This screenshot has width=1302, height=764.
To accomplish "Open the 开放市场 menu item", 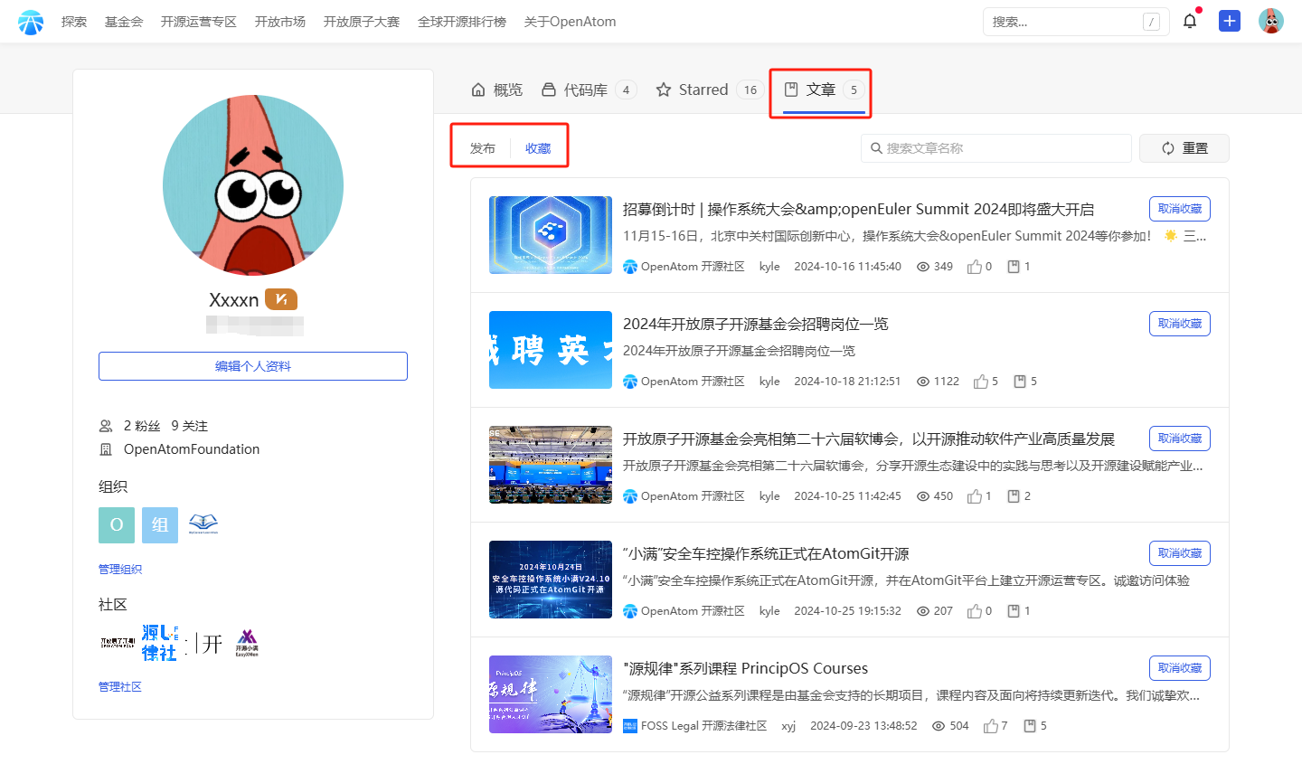I will coord(280,22).
